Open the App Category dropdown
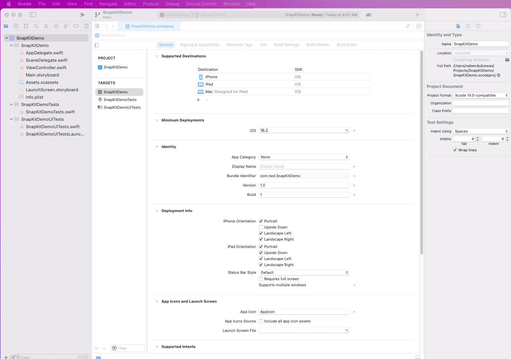This screenshot has width=511, height=359. (304, 157)
